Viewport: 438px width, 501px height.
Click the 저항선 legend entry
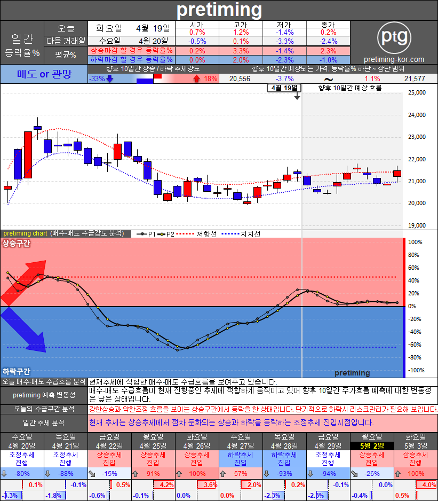pyautogui.click(x=196, y=234)
